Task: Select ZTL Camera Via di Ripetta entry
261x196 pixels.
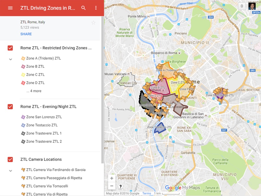Action: (47, 194)
